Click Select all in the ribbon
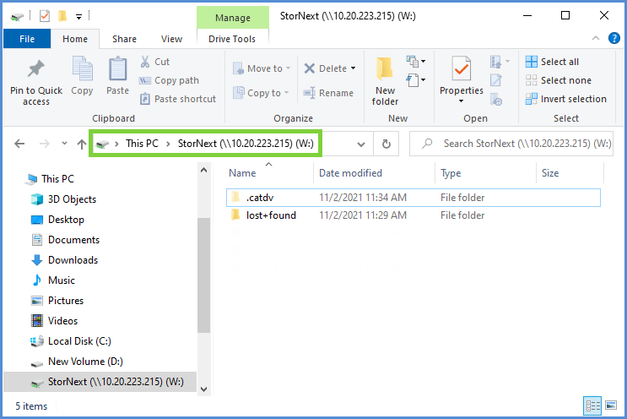This screenshot has height=419, width=627. (x=552, y=62)
